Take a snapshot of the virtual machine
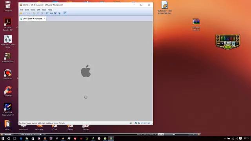251x141 pixels. tap(34, 13)
